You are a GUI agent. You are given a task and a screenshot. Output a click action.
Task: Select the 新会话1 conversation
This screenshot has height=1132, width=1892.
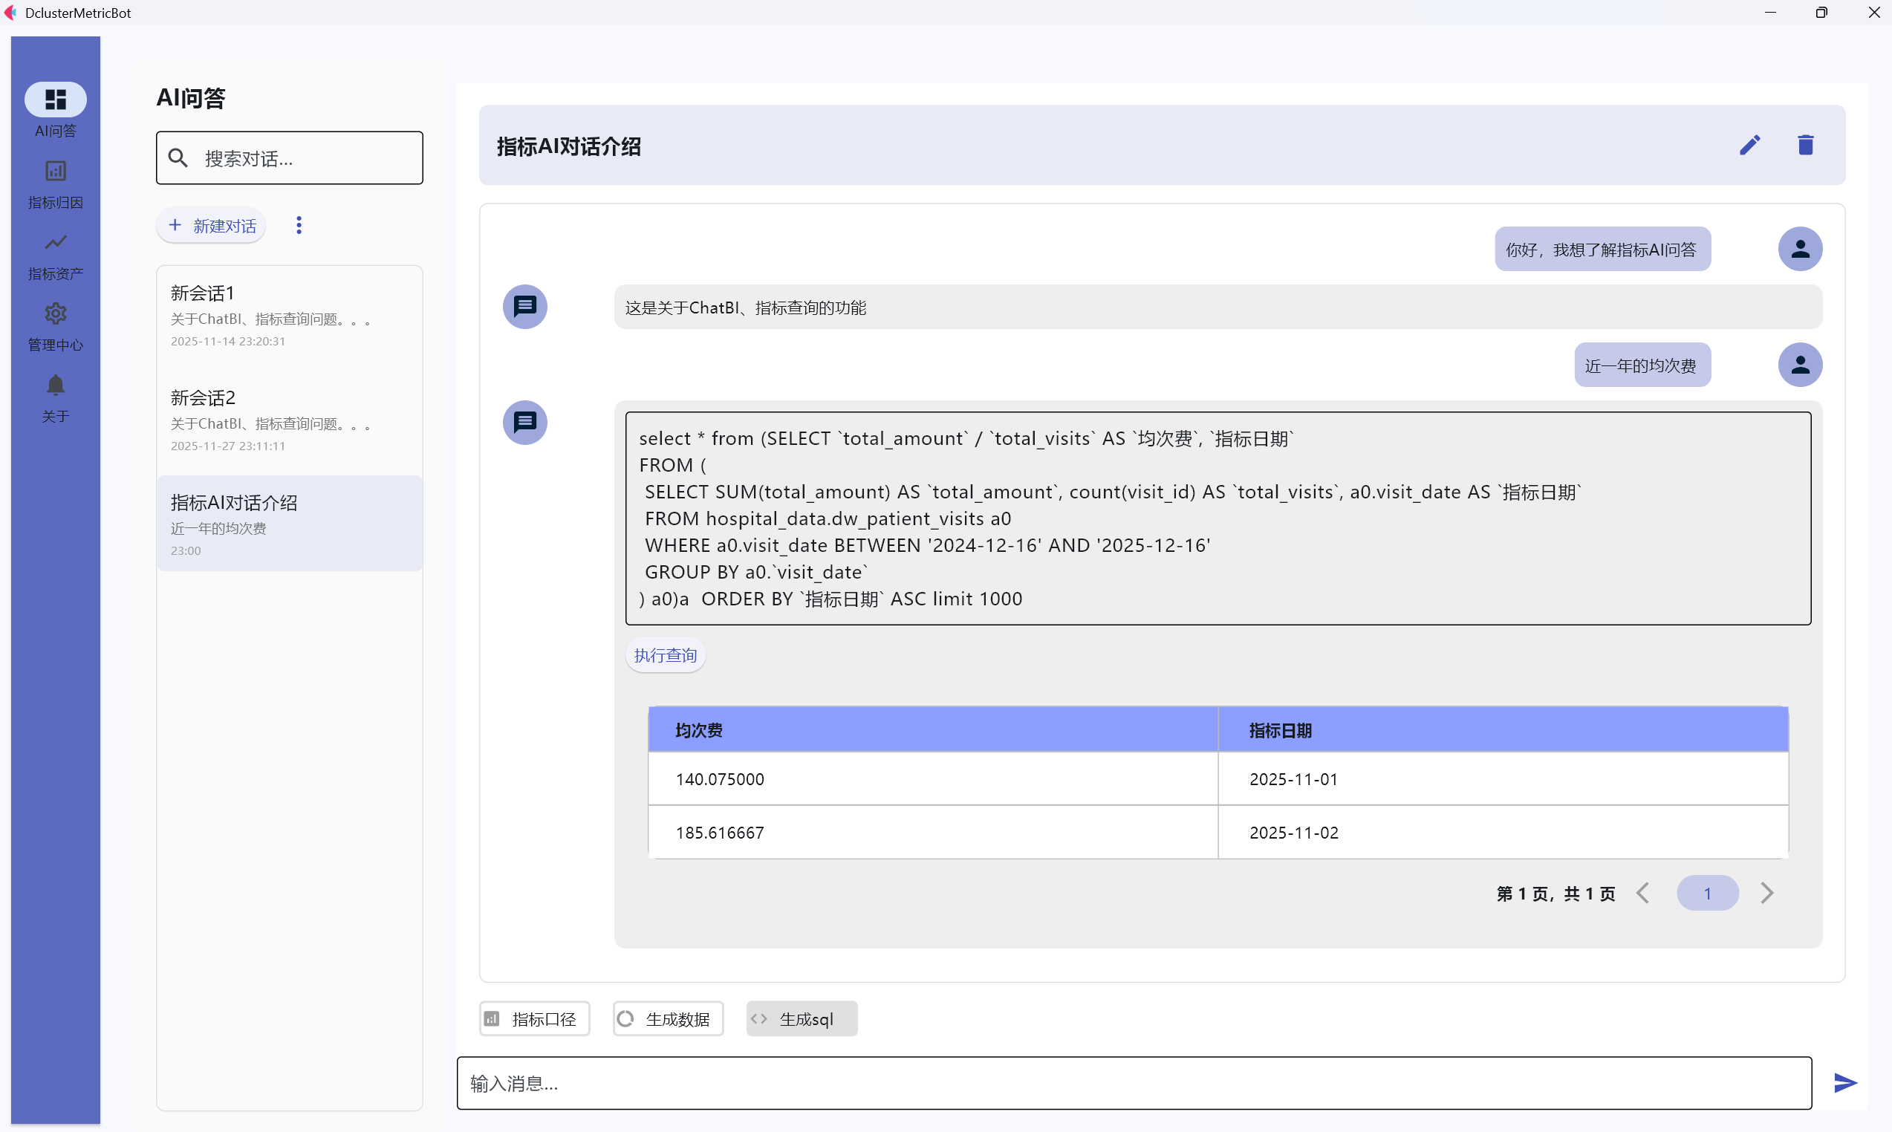point(288,314)
